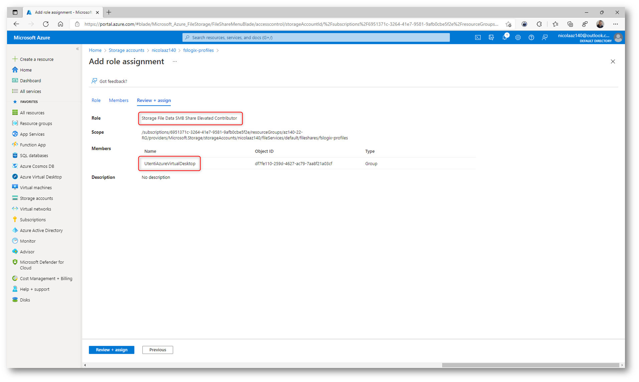
Task: Open portal settings gear icon
Action: click(518, 37)
